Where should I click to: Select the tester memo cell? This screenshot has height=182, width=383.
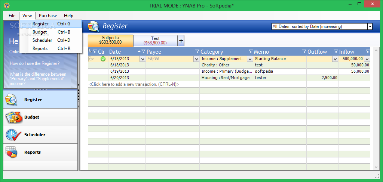pos(280,78)
